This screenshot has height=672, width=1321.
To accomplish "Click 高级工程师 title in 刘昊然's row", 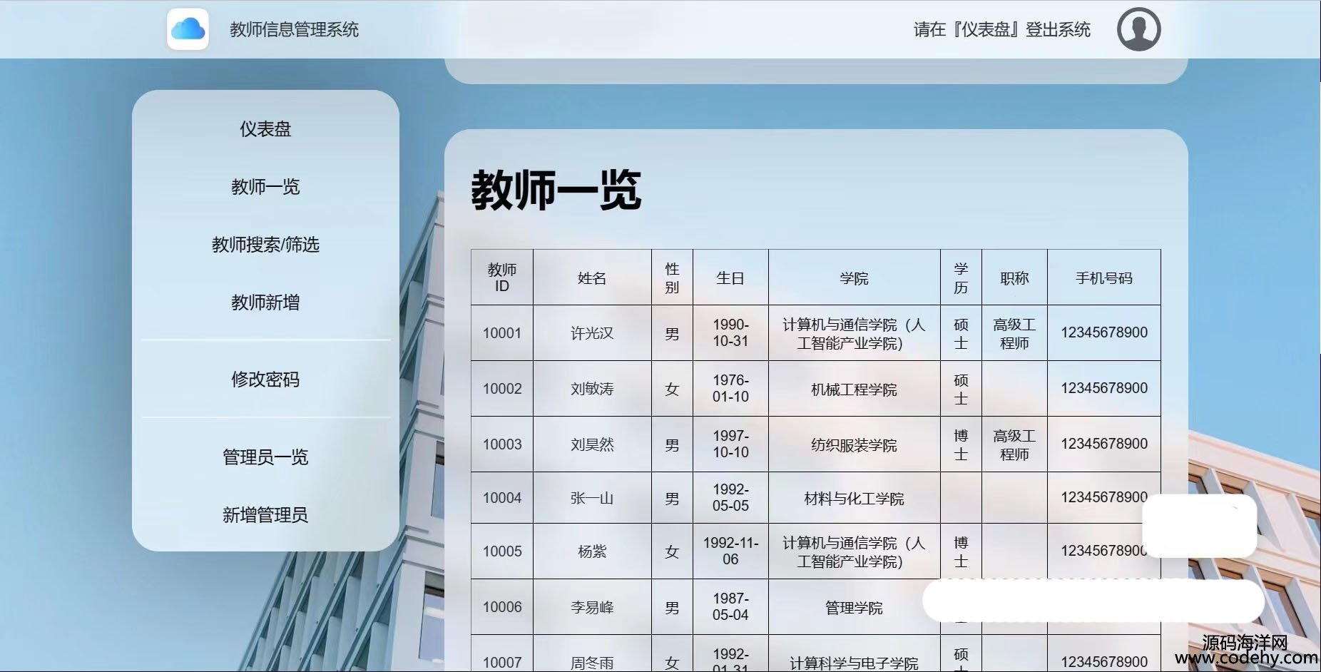I will tap(1014, 444).
